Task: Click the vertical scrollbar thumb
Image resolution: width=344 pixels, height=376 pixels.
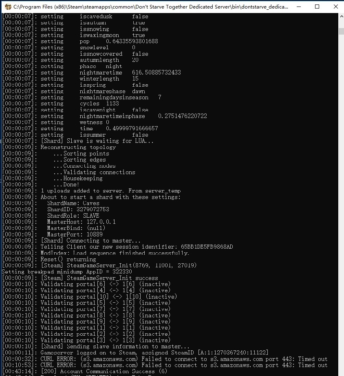Action: click(341, 31)
